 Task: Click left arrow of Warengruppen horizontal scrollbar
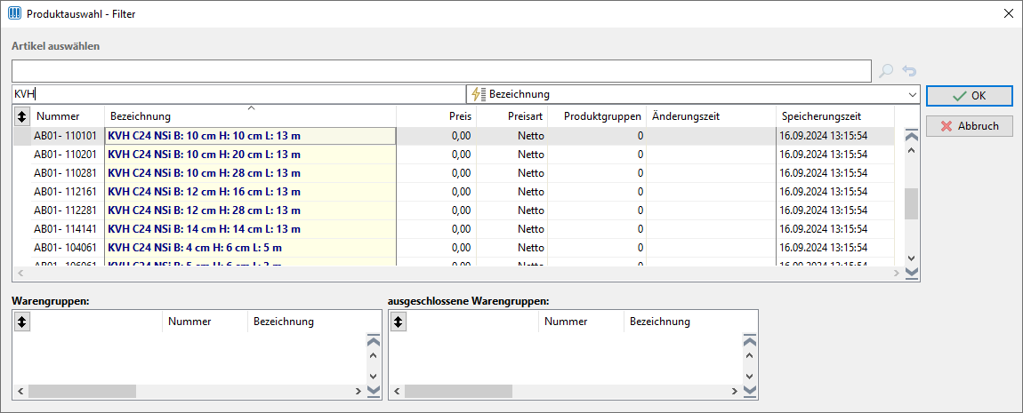click(20, 391)
